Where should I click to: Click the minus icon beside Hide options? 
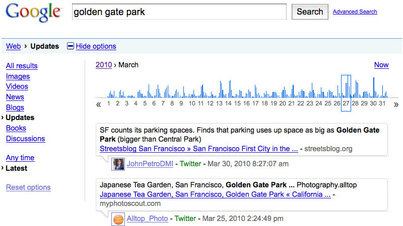tap(71, 46)
